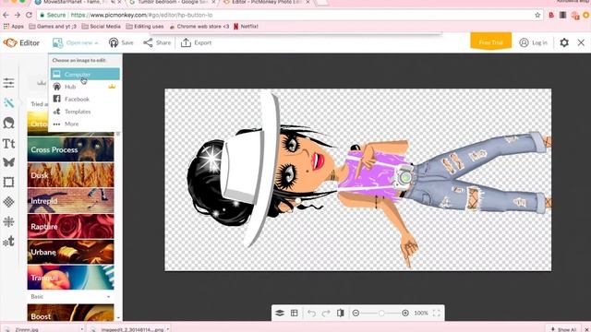The height and width of the screenshot is (332, 591).
Task: Click the compare original icon
Action: click(x=341, y=314)
